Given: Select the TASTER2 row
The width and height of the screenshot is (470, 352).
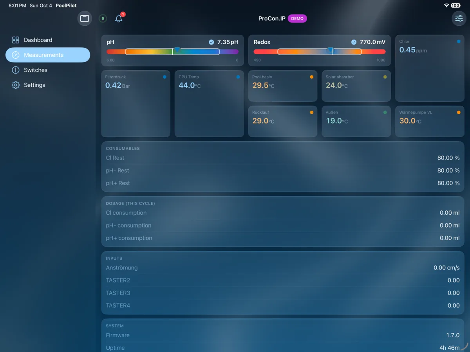Looking at the screenshot, I should click(x=283, y=280).
